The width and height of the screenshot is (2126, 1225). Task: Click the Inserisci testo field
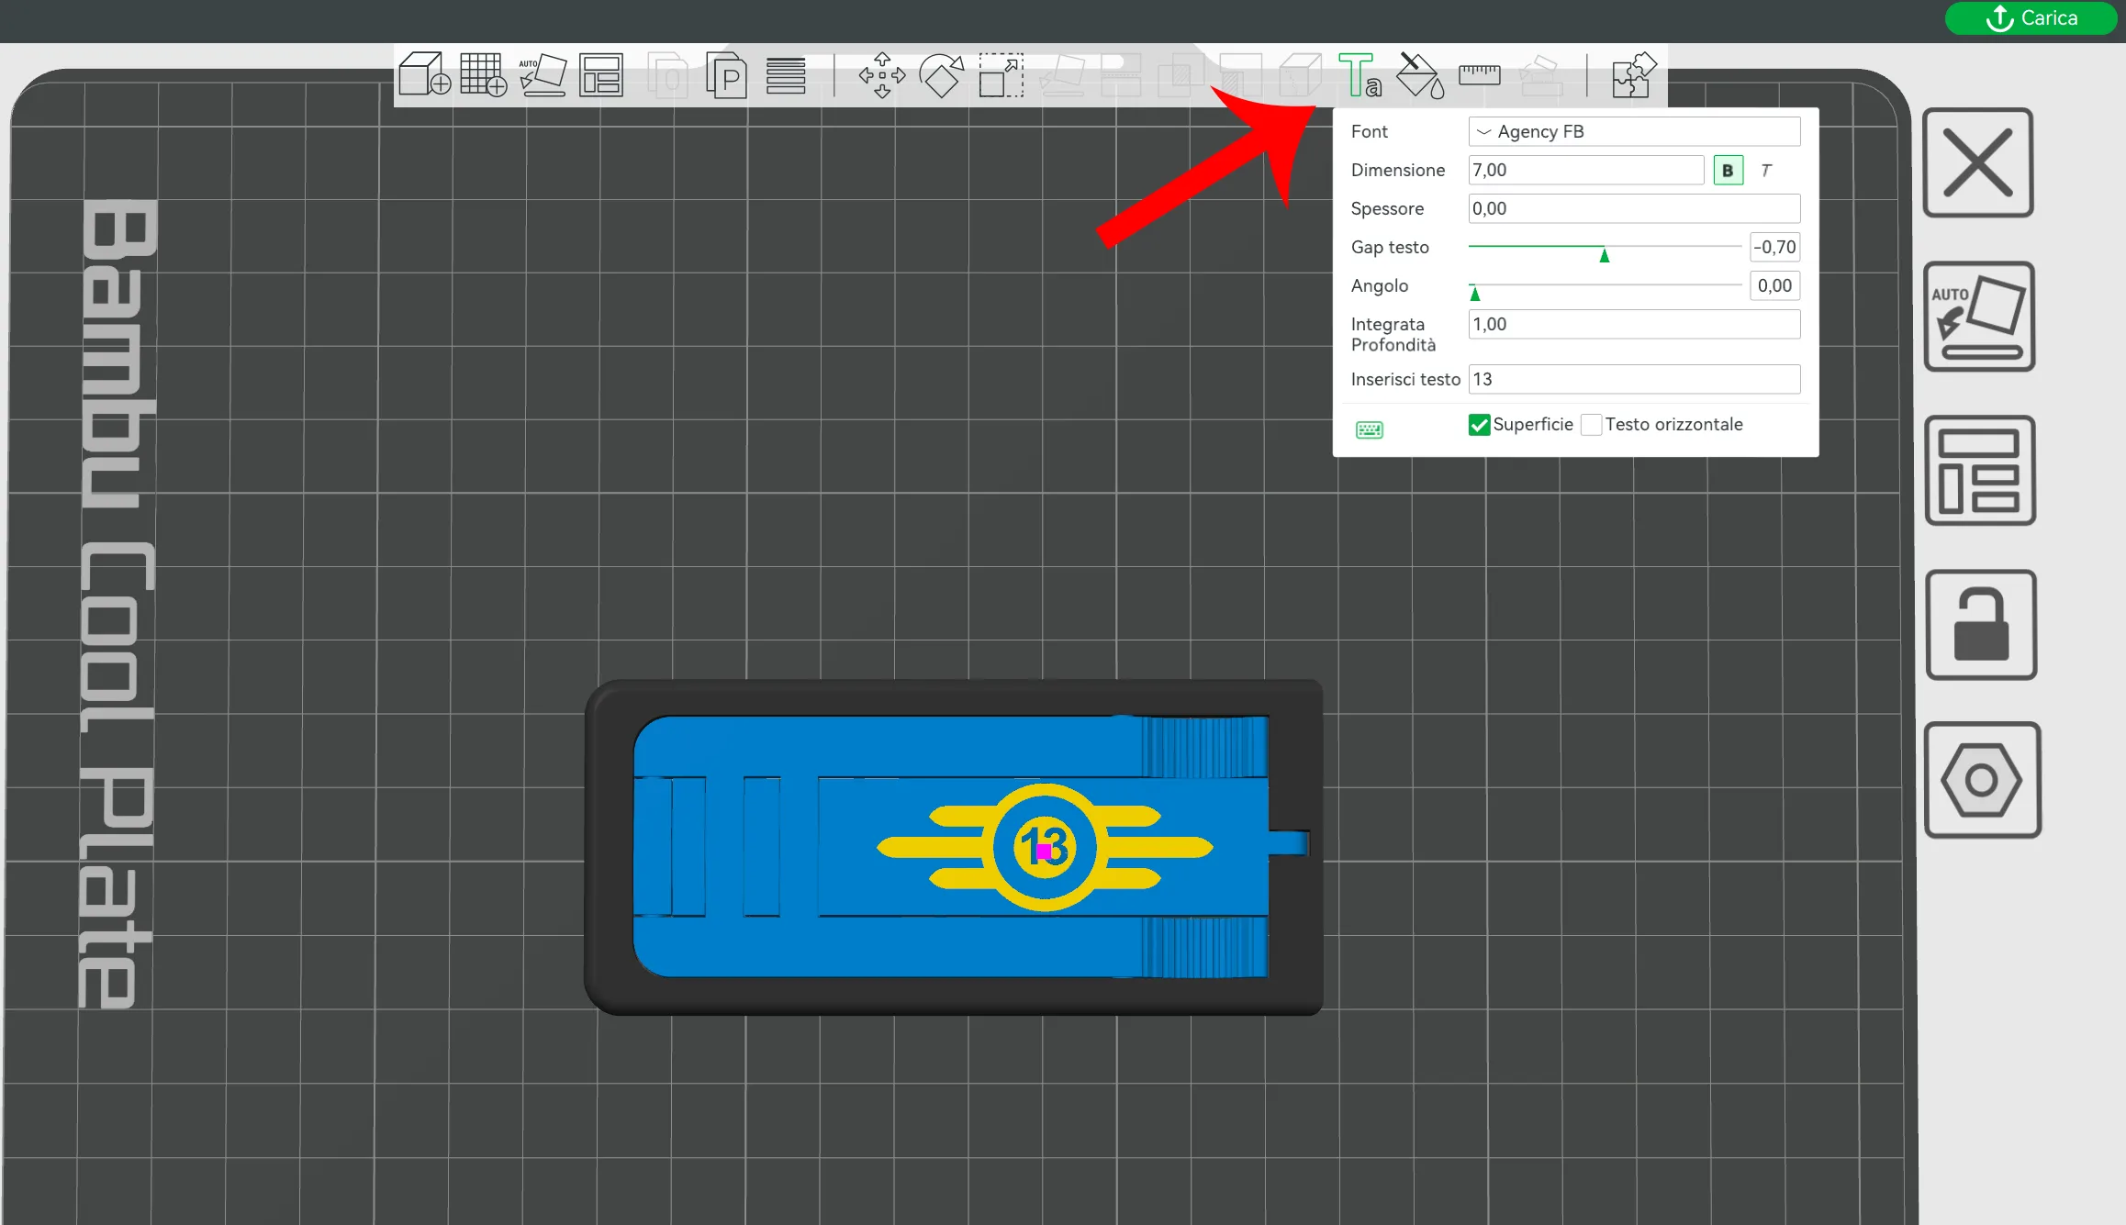[x=1634, y=379]
